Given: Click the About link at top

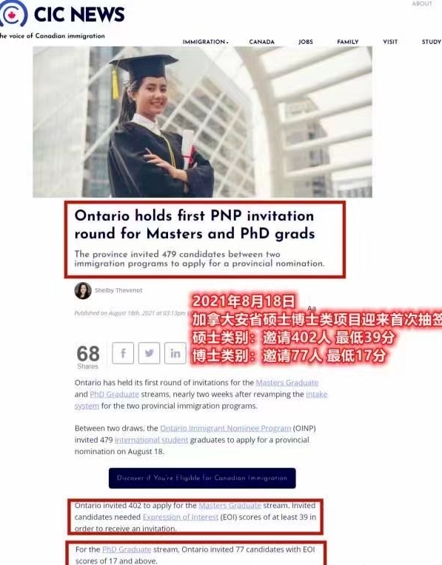Looking at the screenshot, I should pyautogui.click(x=422, y=4).
